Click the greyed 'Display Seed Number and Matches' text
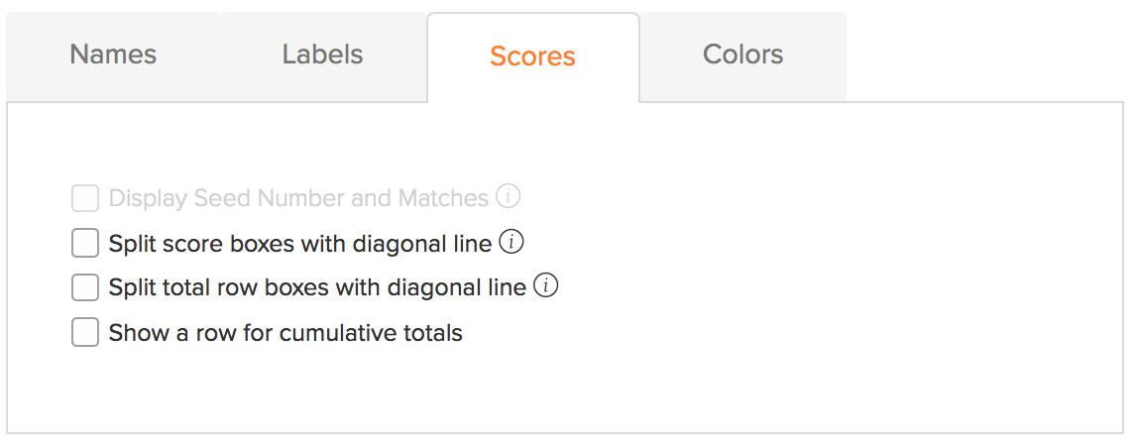Screen dimensions: 1140x446 pyautogui.click(x=298, y=198)
